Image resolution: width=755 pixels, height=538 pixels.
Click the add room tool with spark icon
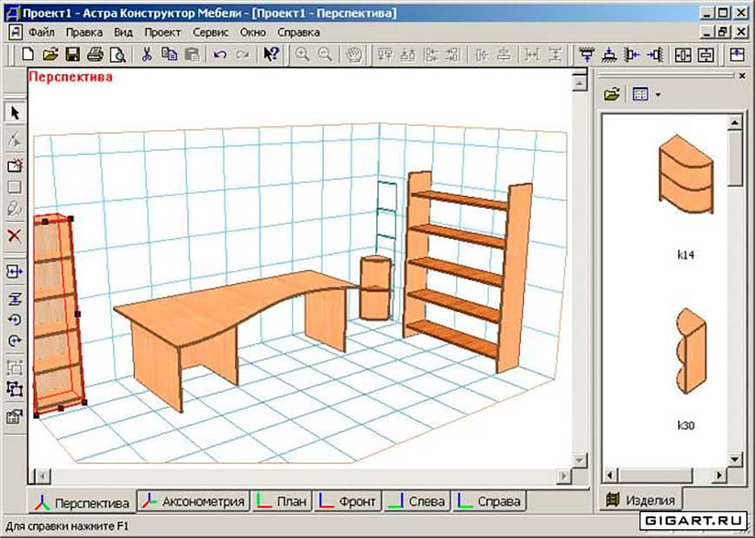(x=15, y=165)
